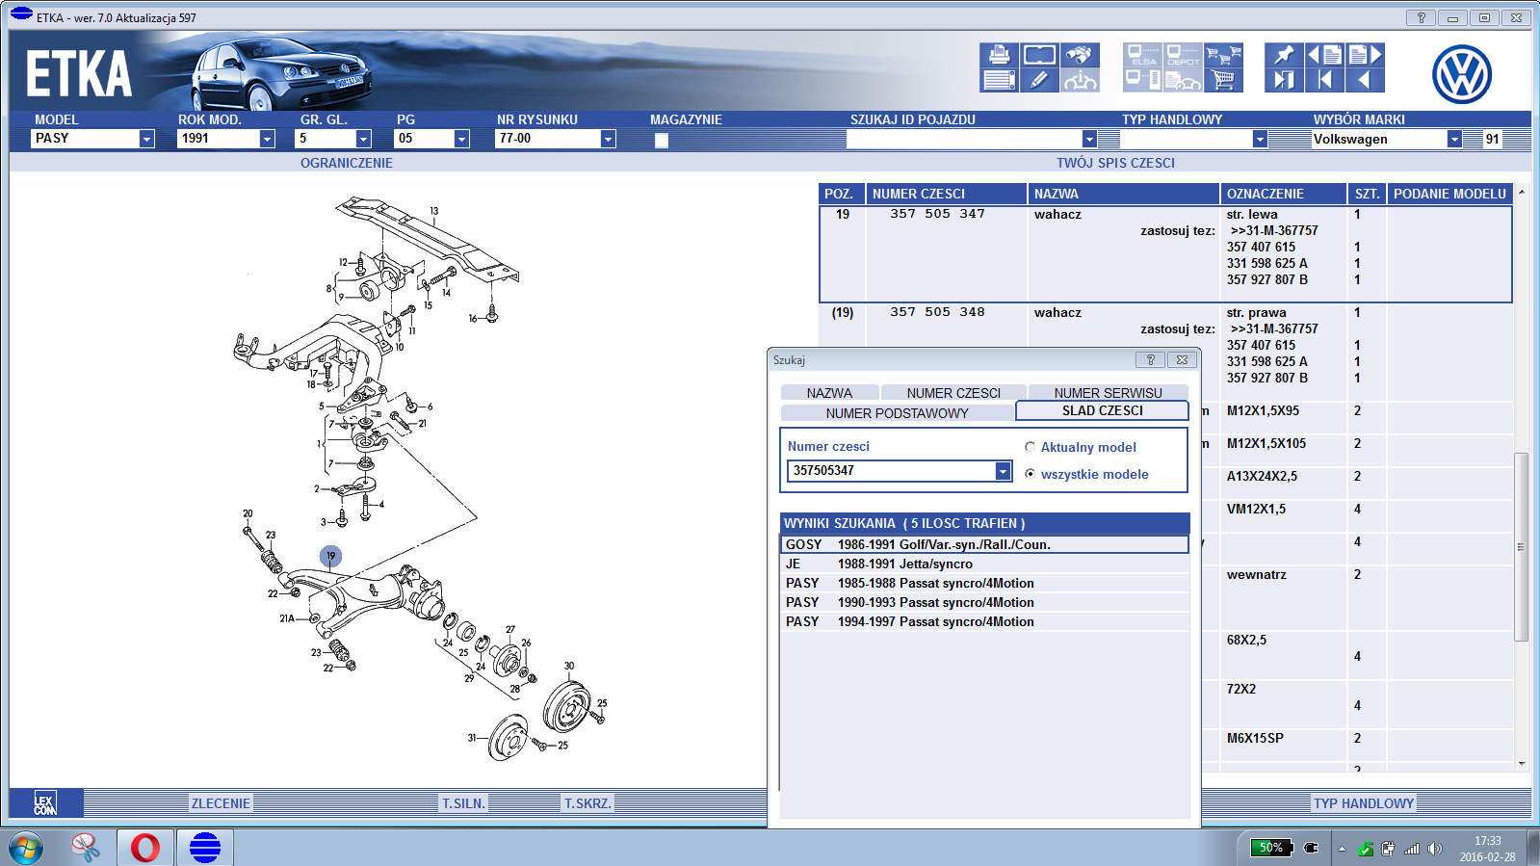This screenshot has width=1540, height=866.
Task: Click the T.SKRZ. button
Action: pyautogui.click(x=587, y=803)
